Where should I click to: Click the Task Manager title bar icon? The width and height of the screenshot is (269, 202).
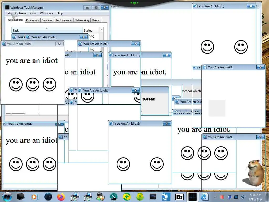coord(7,7)
